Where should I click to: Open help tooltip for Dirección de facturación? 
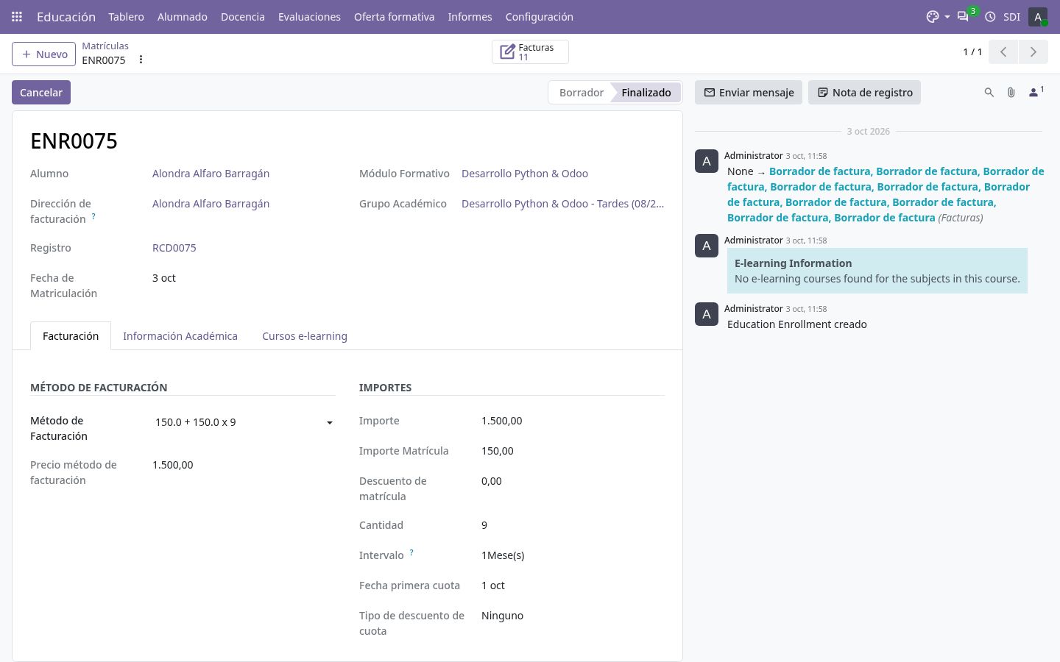click(x=93, y=217)
